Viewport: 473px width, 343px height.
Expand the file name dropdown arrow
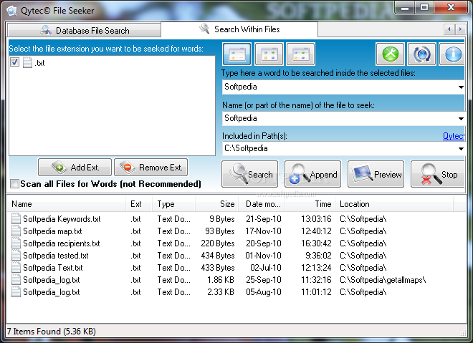(x=461, y=118)
